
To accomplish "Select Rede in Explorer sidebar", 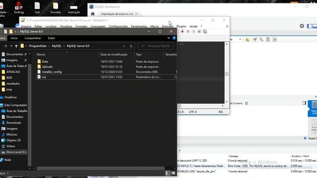I will click(x=7, y=160).
